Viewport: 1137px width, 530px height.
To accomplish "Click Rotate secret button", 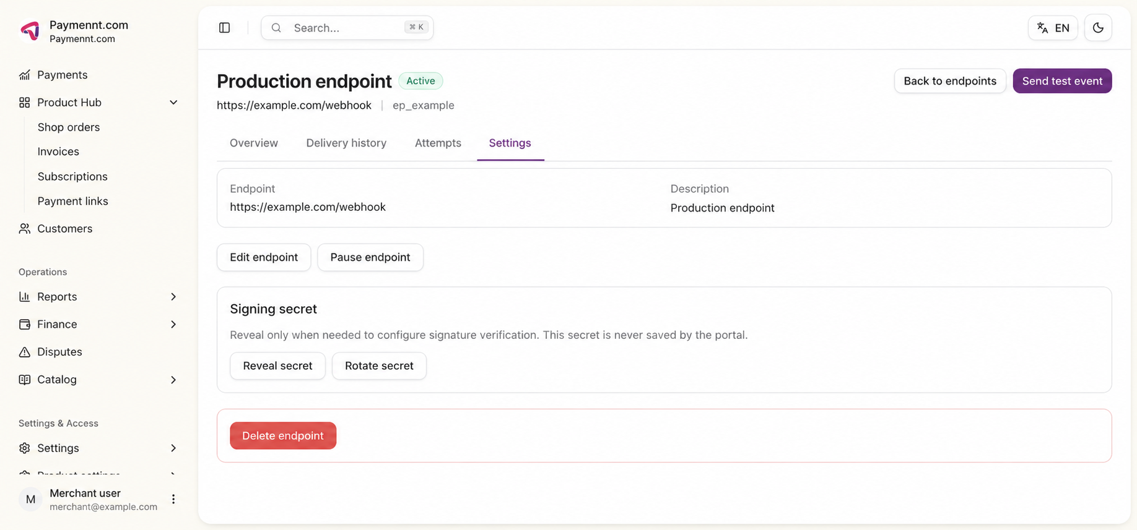I will pyautogui.click(x=379, y=366).
